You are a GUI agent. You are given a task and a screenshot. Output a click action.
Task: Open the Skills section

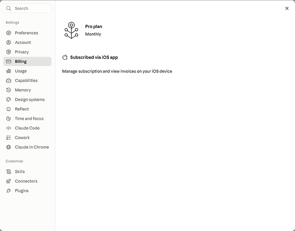(x=27, y=171)
